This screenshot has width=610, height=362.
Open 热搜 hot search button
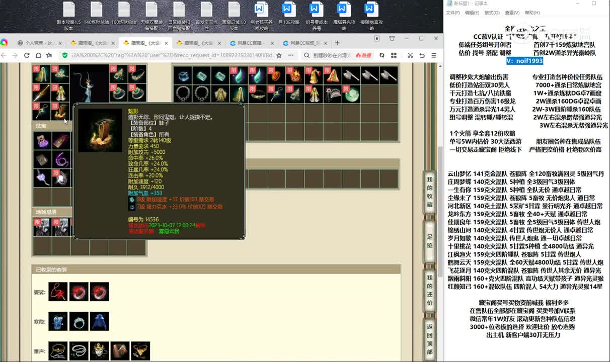(x=363, y=55)
